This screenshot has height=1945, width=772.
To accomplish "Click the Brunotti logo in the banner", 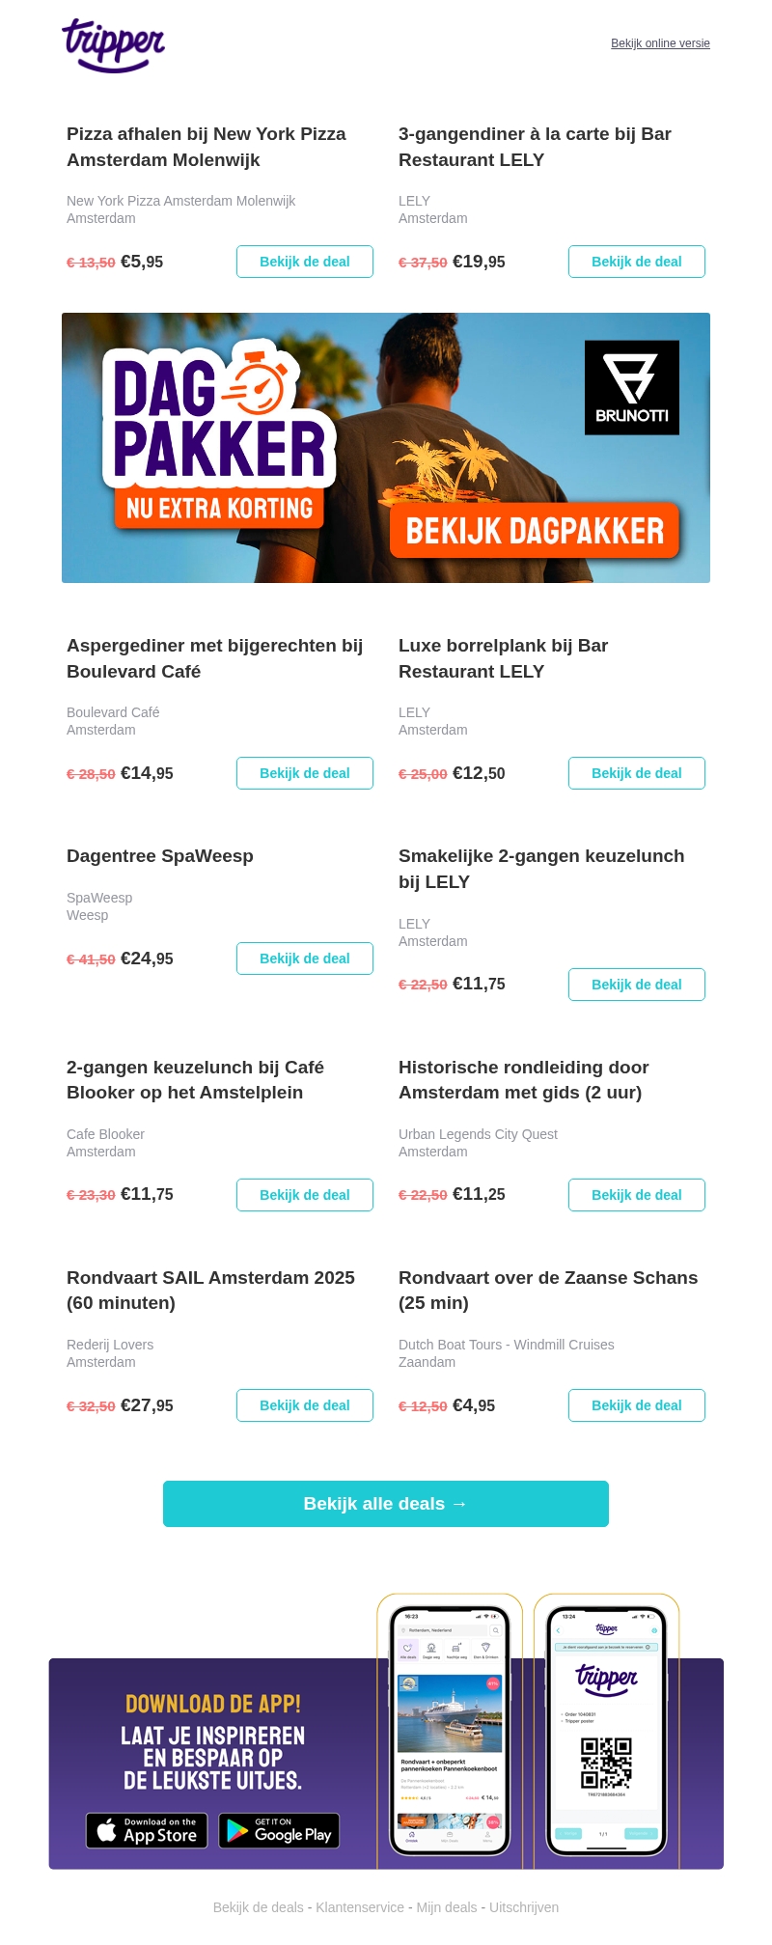I will [631, 387].
